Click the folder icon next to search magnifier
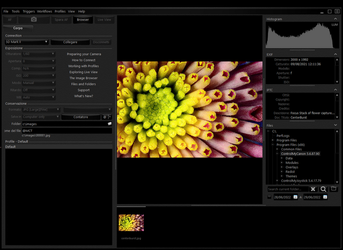 point(333,189)
